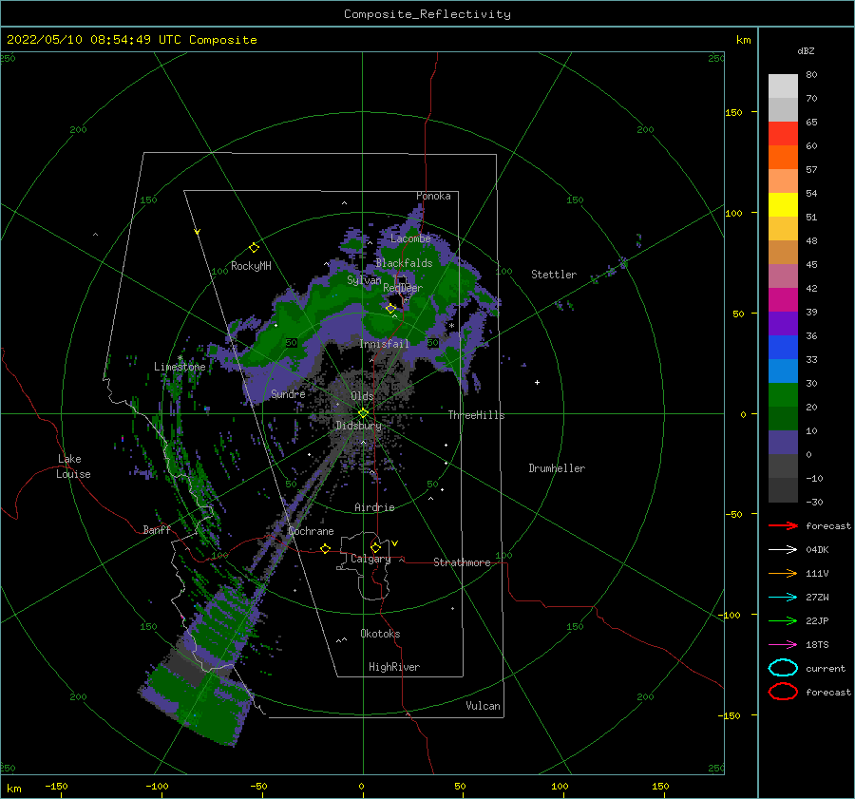Click the Ponoka label
The height and width of the screenshot is (799, 855).
click(x=433, y=196)
